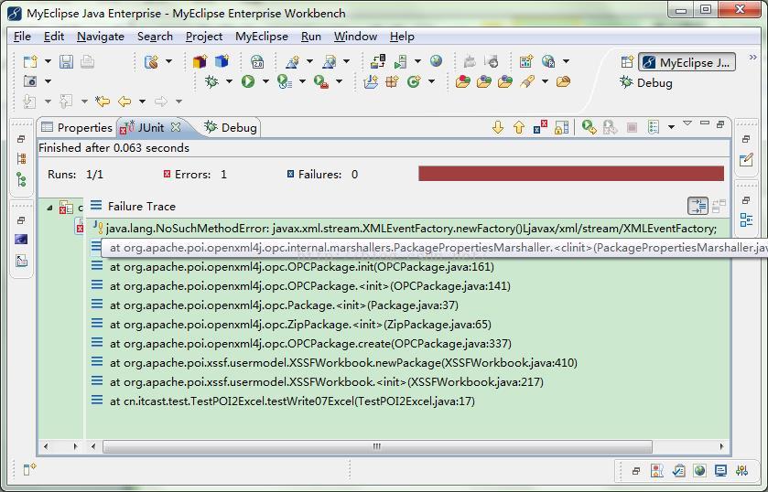Maximize the JUnit view panel
The height and width of the screenshot is (492, 768).
[720, 124]
